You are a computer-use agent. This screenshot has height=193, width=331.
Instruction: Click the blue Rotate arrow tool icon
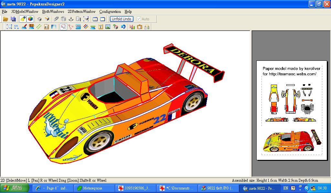pyautogui.click(x=123, y=27)
